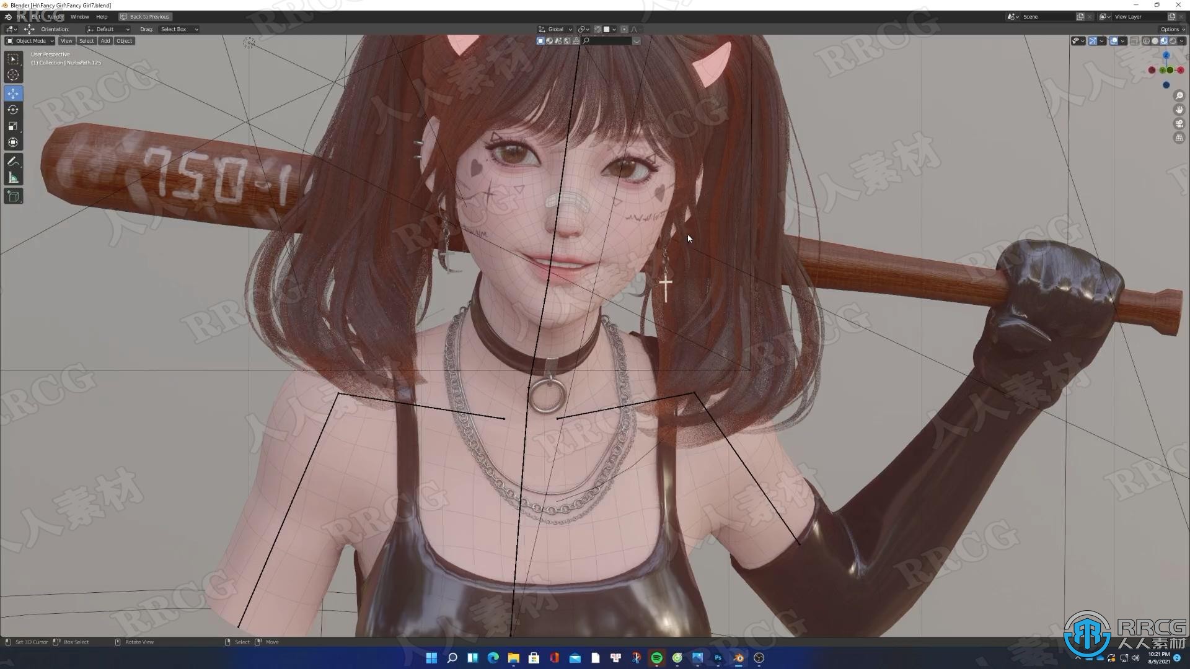Open the viewport Object menu
The height and width of the screenshot is (669, 1190).
tap(125, 41)
